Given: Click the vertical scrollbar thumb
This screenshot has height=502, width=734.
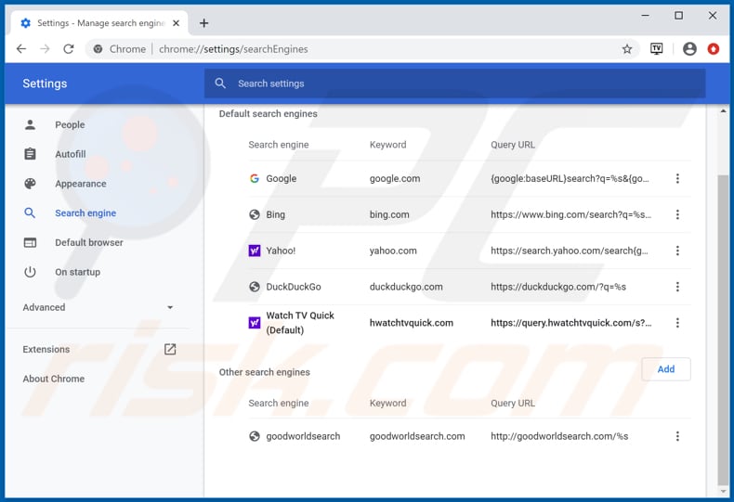Looking at the screenshot, I should (723, 330).
